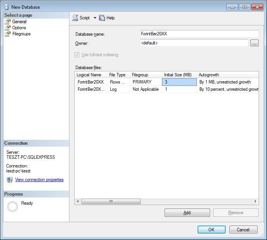Click the Filegroup column header
Viewport: 267px width, 240px height.
tap(146, 75)
